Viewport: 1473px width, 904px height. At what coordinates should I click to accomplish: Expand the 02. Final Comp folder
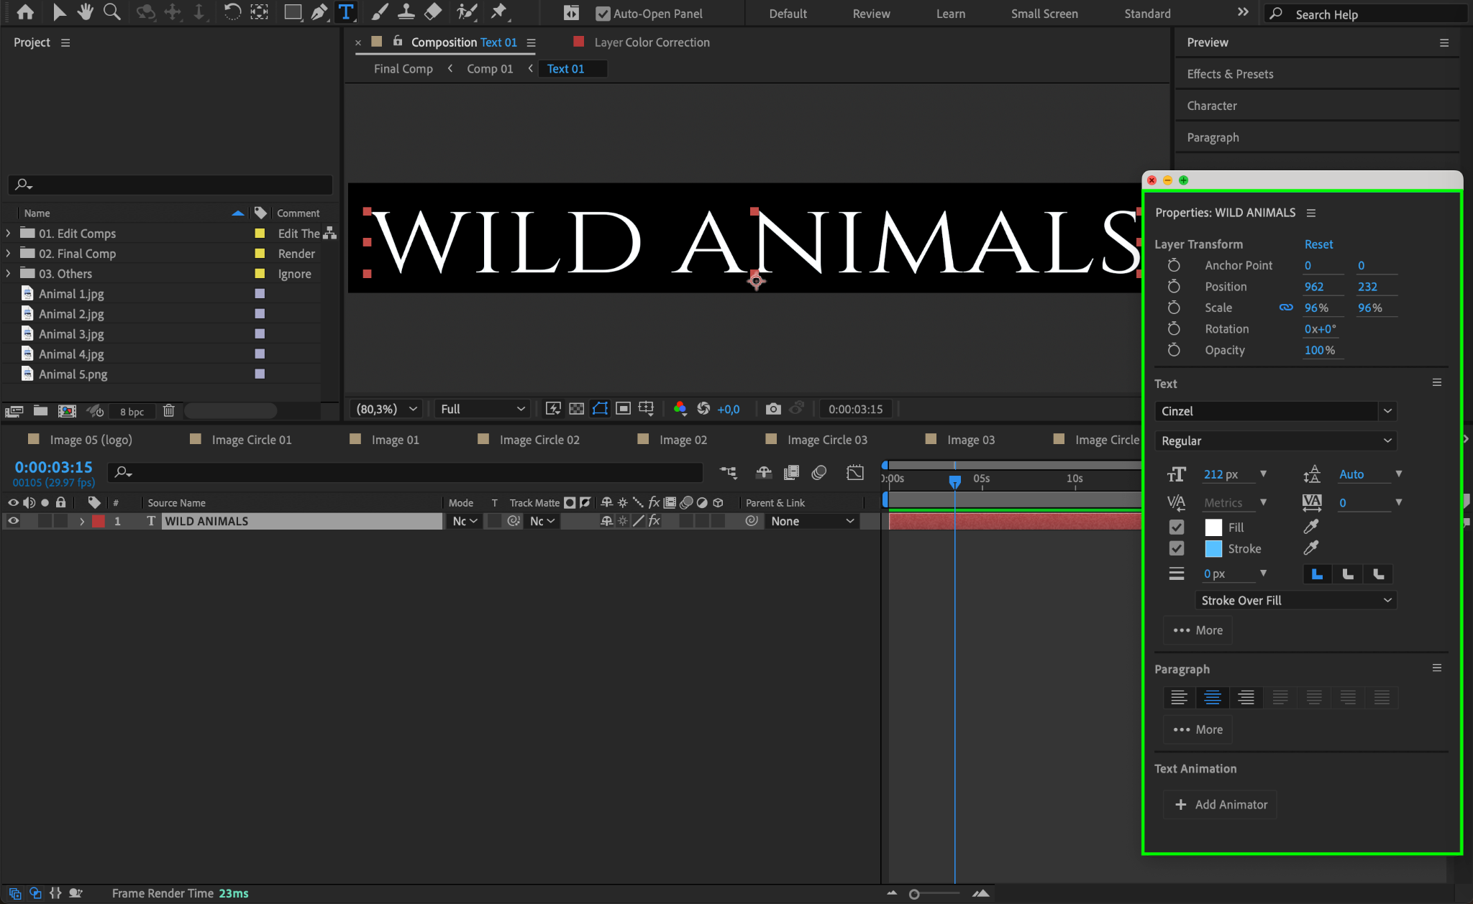point(8,254)
